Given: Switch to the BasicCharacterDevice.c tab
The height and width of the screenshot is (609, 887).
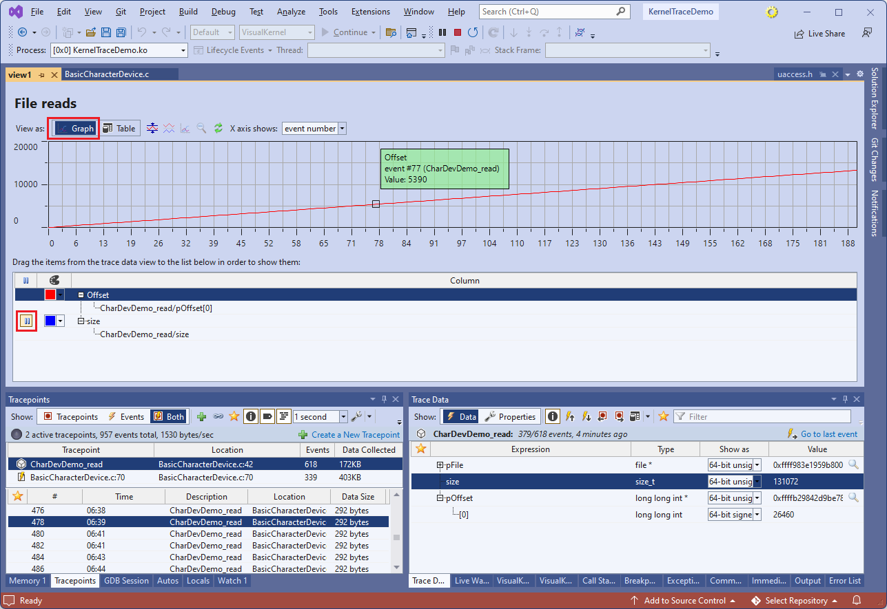Looking at the screenshot, I should (x=107, y=74).
